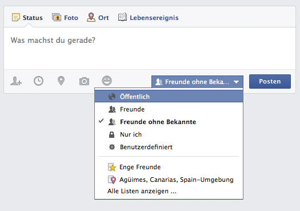Click the Posten button

tap(270, 81)
